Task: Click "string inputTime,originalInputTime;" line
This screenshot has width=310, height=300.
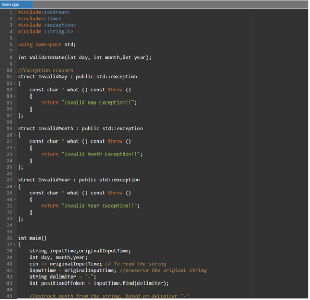Action: click(x=80, y=251)
